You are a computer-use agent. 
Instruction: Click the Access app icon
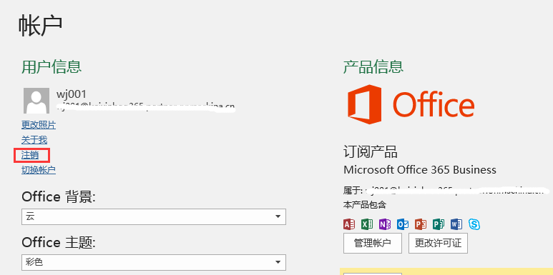coord(349,224)
